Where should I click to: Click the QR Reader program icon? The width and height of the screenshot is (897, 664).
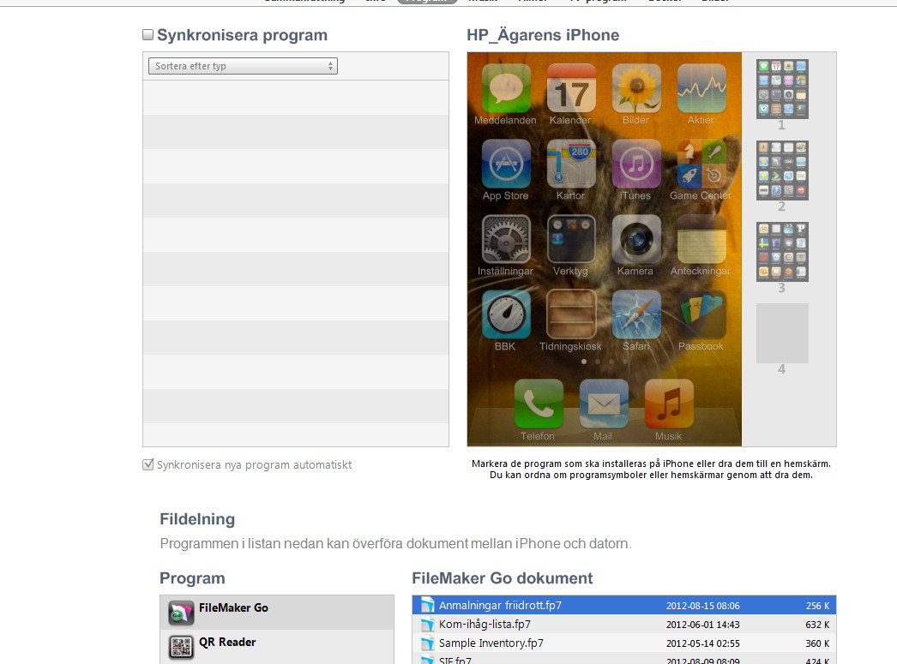(181, 647)
